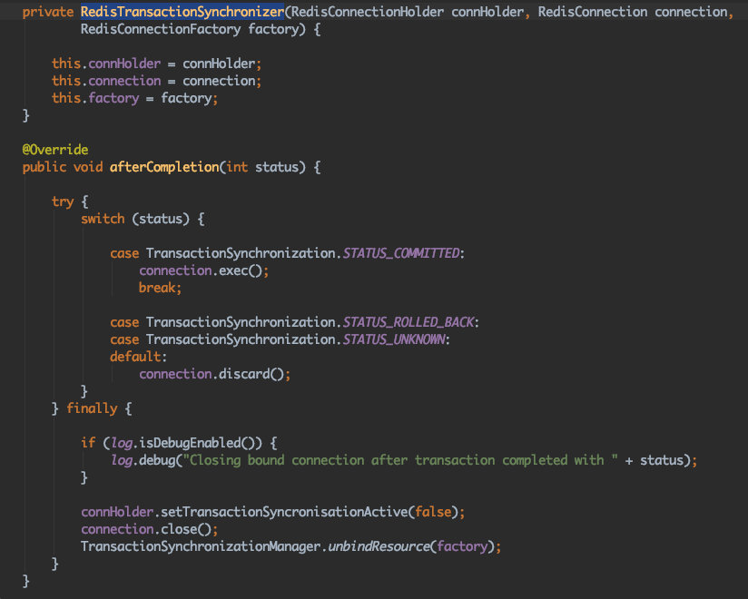Image resolution: width=748 pixels, height=599 pixels.
Task: Click the debug method call on log
Action: pos(157,460)
